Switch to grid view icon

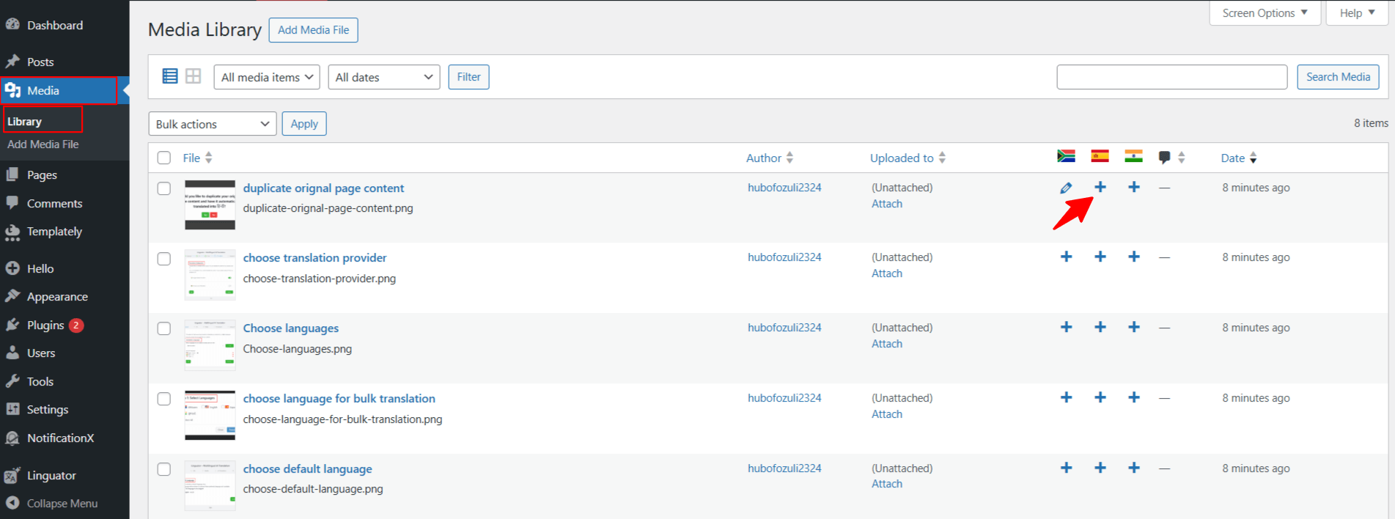[193, 76]
